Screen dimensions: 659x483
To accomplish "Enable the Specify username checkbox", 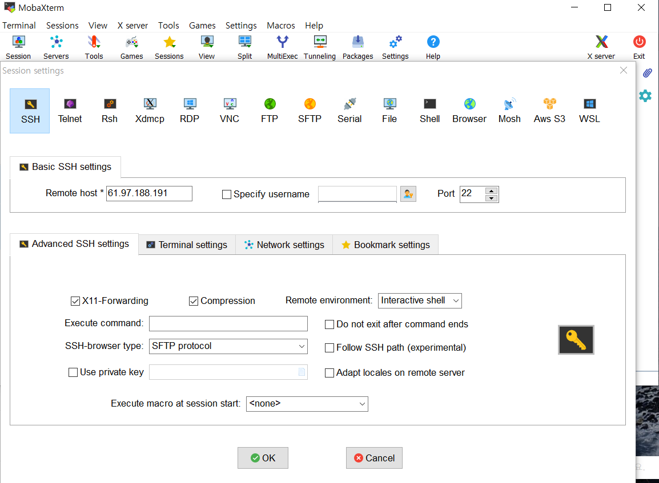I will 227,194.
